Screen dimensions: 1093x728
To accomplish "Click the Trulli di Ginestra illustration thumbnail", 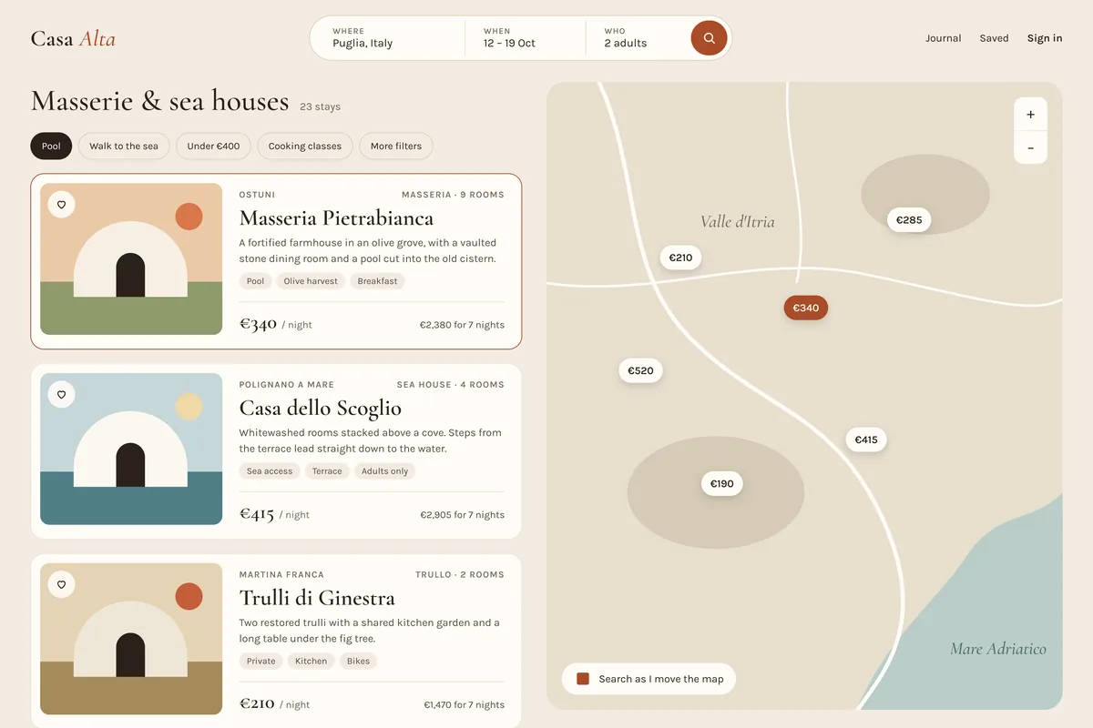I will (131, 639).
